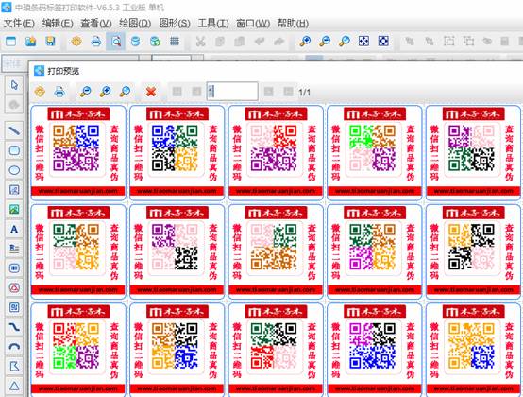The image size is (523, 397).
Task: Click the undo arrow in main toolbar
Action: click(260, 42)
